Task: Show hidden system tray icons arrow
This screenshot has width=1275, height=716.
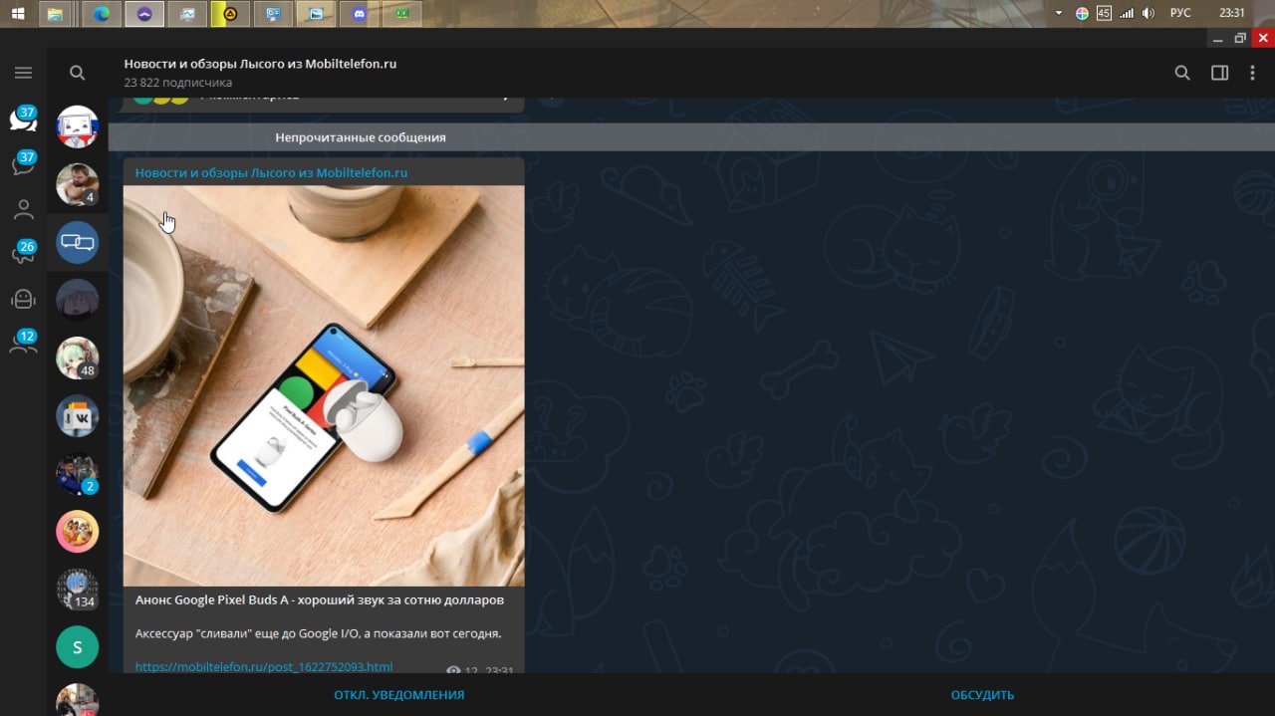Action: (1058, 13)
